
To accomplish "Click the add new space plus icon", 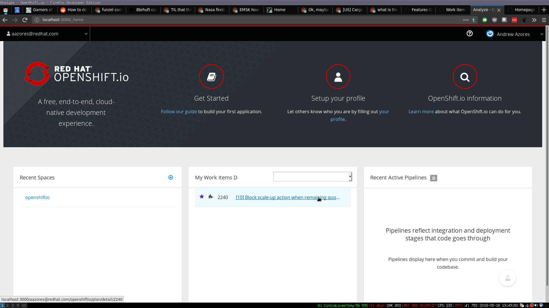I will coord(171,177).
